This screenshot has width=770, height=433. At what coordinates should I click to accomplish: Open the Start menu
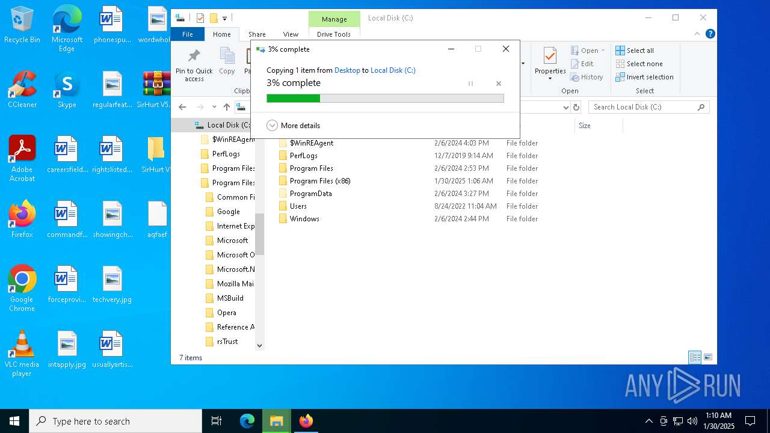click(14, 421)
